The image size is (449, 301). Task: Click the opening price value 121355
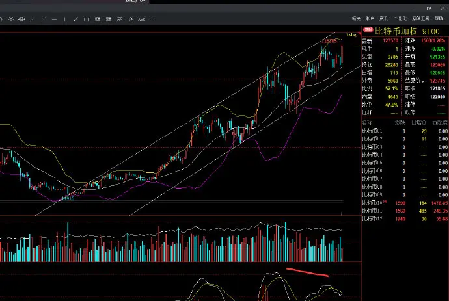[x=437, y=57]
